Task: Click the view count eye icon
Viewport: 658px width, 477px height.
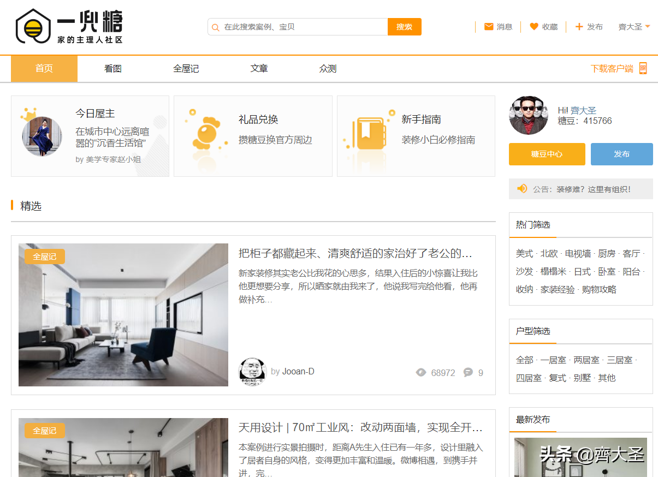Action: (421, 373)
